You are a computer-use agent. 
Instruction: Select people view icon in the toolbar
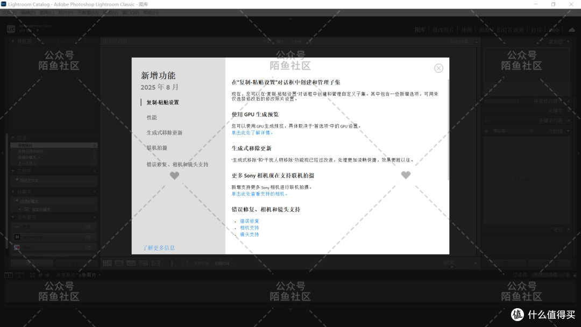point(155,264)
